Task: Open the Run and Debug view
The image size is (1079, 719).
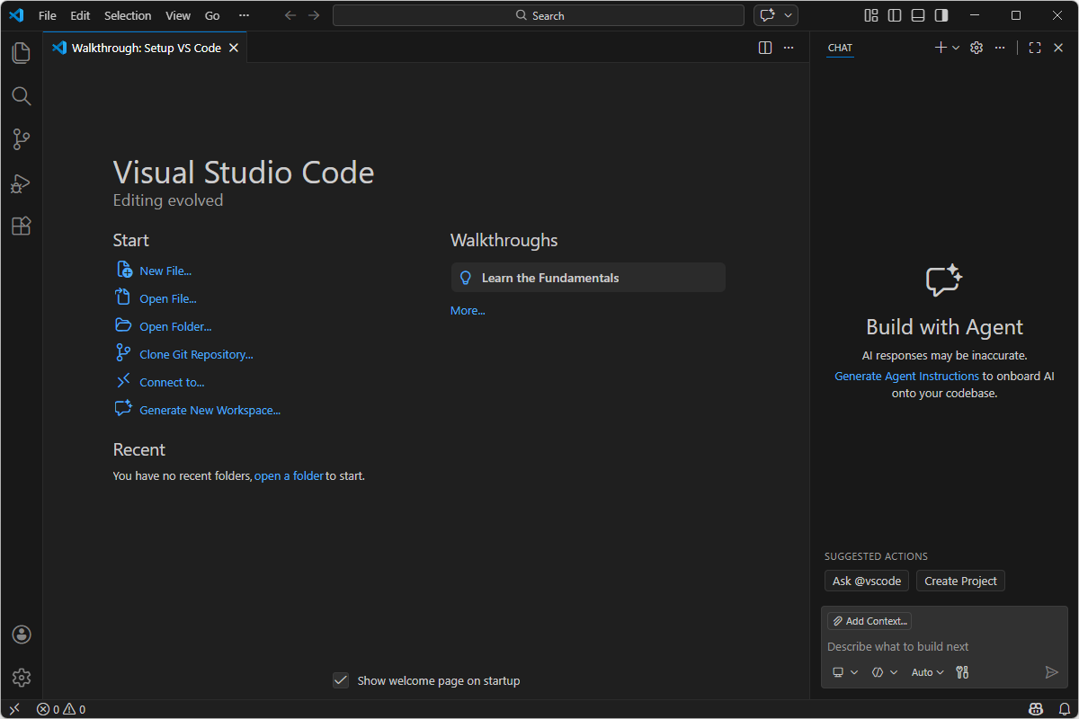Action: pyautogui.click(x=22, y=183)
